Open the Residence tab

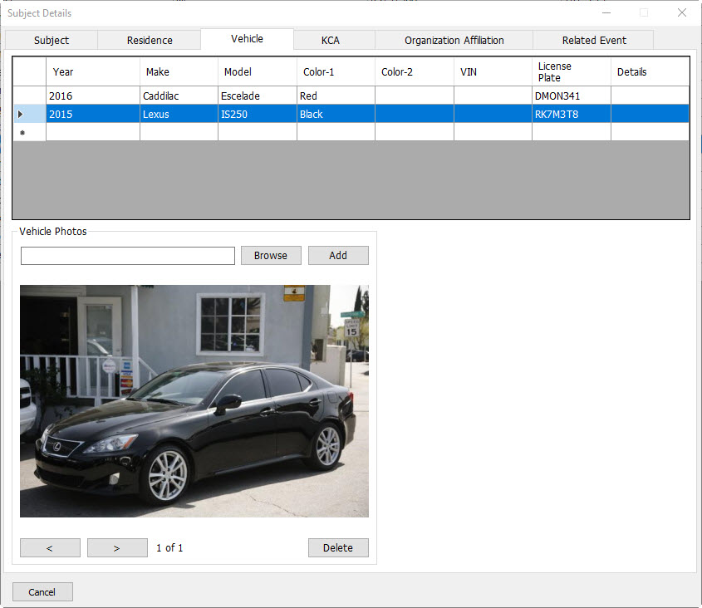[150, 40]
